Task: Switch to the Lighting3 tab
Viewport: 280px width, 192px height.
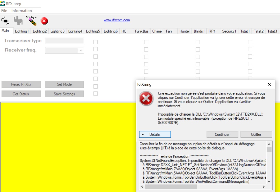Action: click(57, 31)
